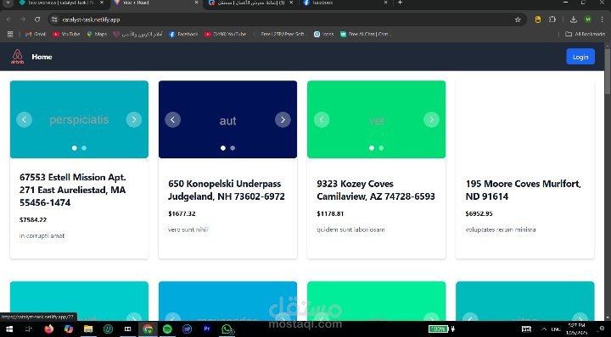The height and width of the screenshot is (337, 611).
Task: Open the Facebook bookmark
Action: click(183, 34)
